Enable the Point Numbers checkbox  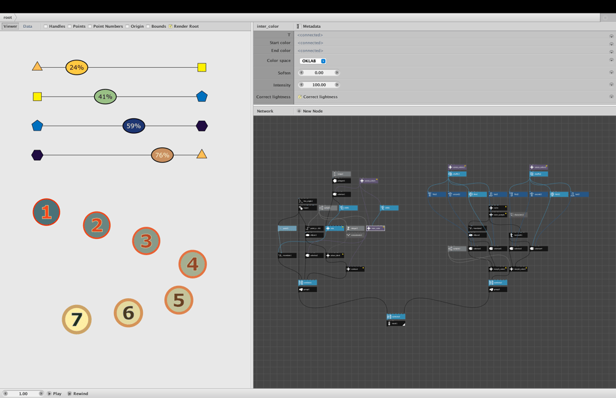coord(90,26)
